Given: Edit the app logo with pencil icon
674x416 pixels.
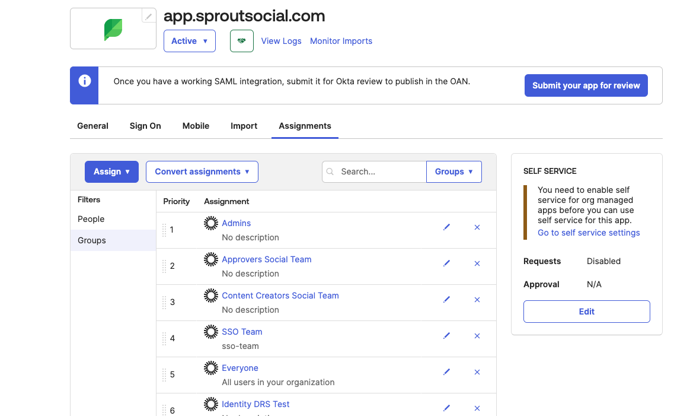Looking at the screenshot, I should point(149,16).
